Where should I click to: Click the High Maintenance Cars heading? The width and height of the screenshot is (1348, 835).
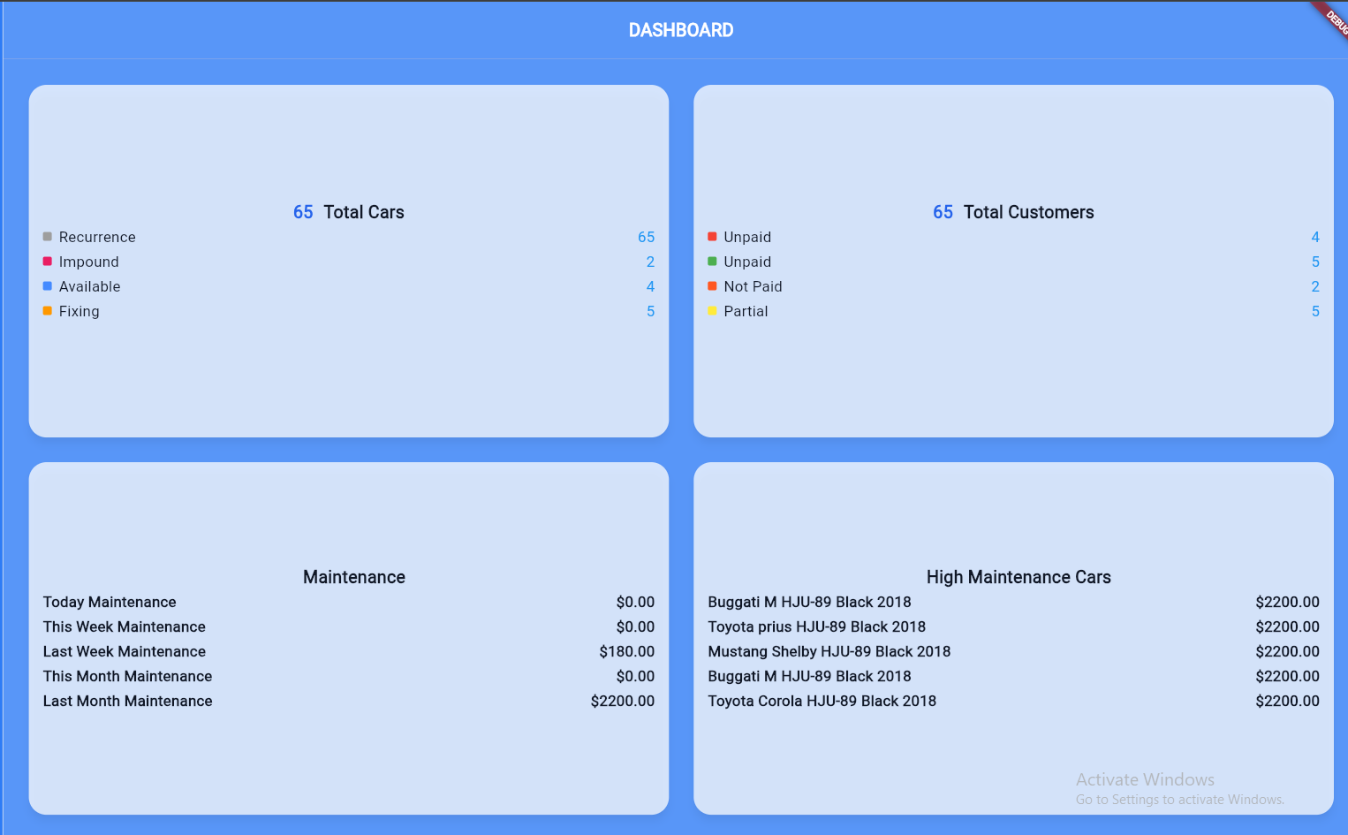pyautogui.click(x=1018, y=577)
